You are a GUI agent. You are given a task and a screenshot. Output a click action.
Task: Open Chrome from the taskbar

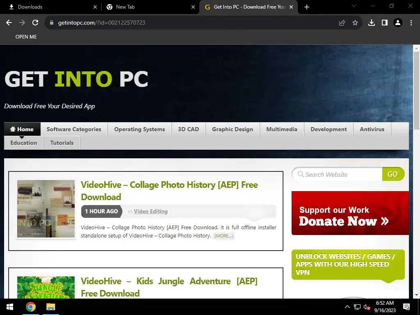tap(30, 307)
